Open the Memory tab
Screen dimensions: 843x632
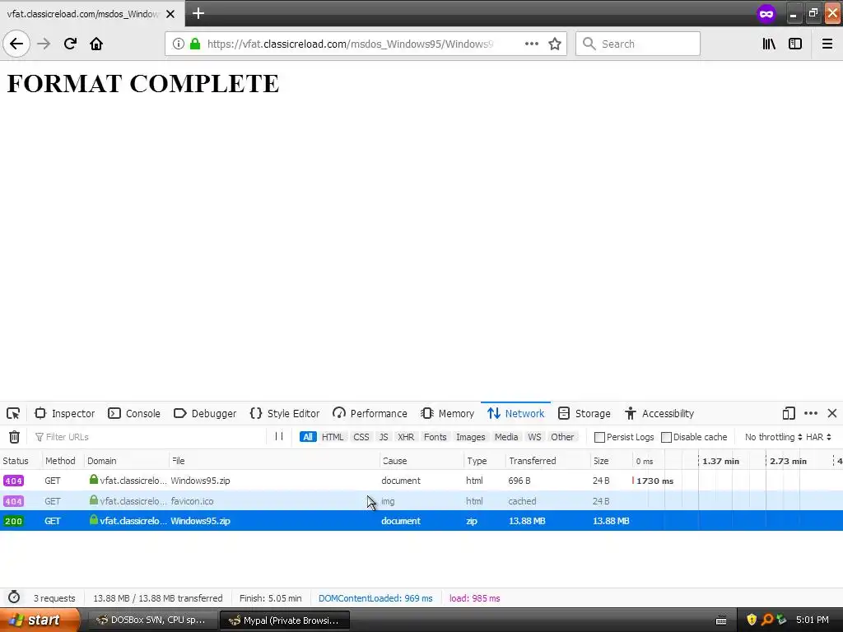point(447,413)
